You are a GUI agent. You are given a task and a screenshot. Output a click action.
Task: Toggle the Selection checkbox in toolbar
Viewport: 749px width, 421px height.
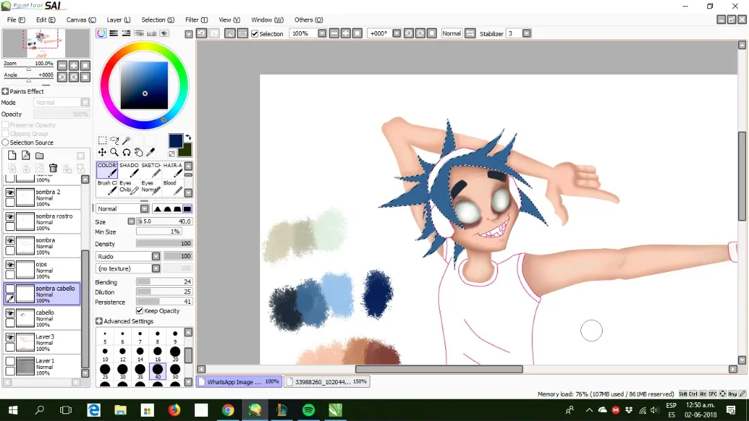click(x=255, y=33)
